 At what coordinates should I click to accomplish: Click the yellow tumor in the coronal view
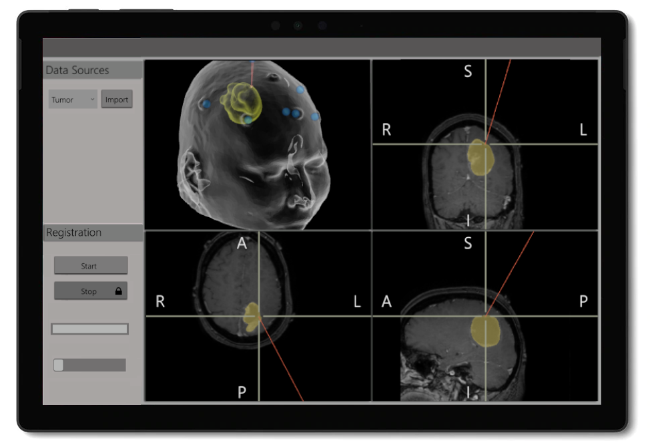pyautogui.click(x=480, y=158)
